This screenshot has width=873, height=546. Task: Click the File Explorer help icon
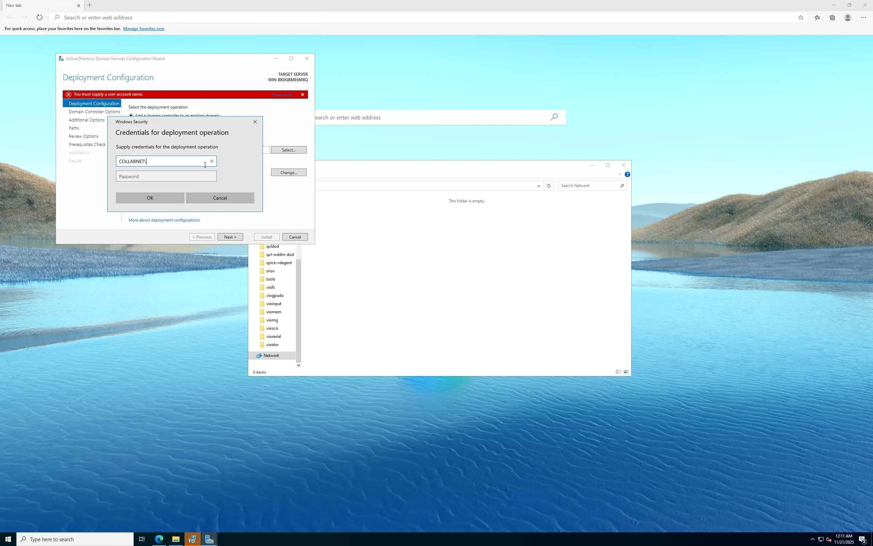(x=627, y=174)
